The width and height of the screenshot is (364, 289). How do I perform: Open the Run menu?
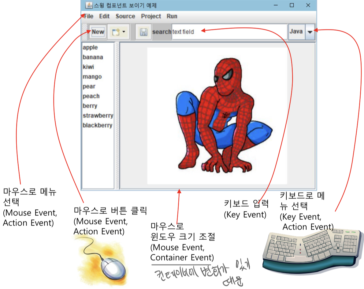coord(172,16)
